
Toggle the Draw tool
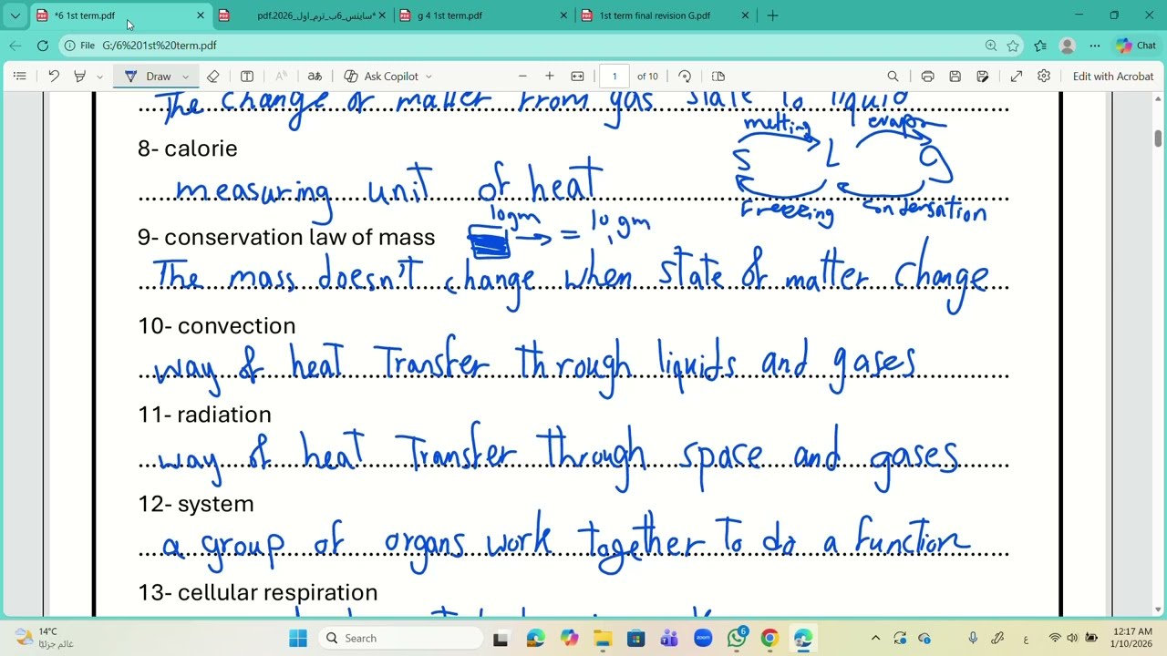pos(149,77)
